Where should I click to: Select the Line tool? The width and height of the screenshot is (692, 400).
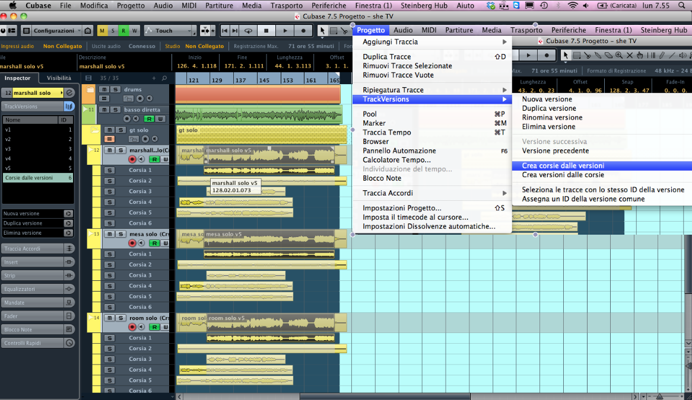[x=672, y=56]
